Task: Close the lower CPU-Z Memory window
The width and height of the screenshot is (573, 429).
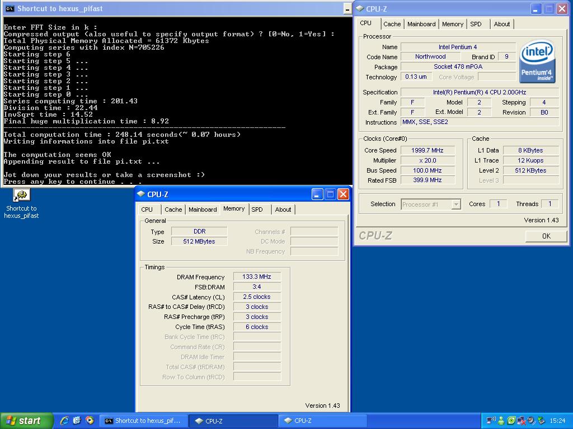Action: pos(343,194)
